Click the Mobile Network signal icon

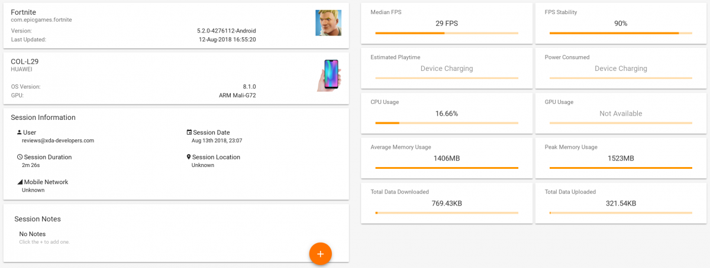20,182
